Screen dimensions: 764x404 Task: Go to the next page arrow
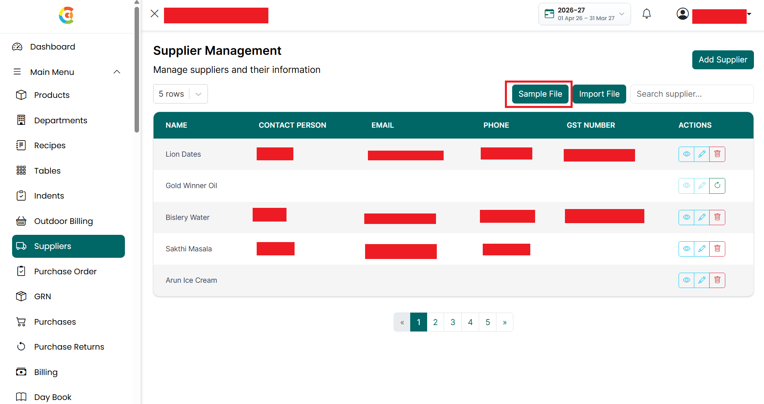504,322
